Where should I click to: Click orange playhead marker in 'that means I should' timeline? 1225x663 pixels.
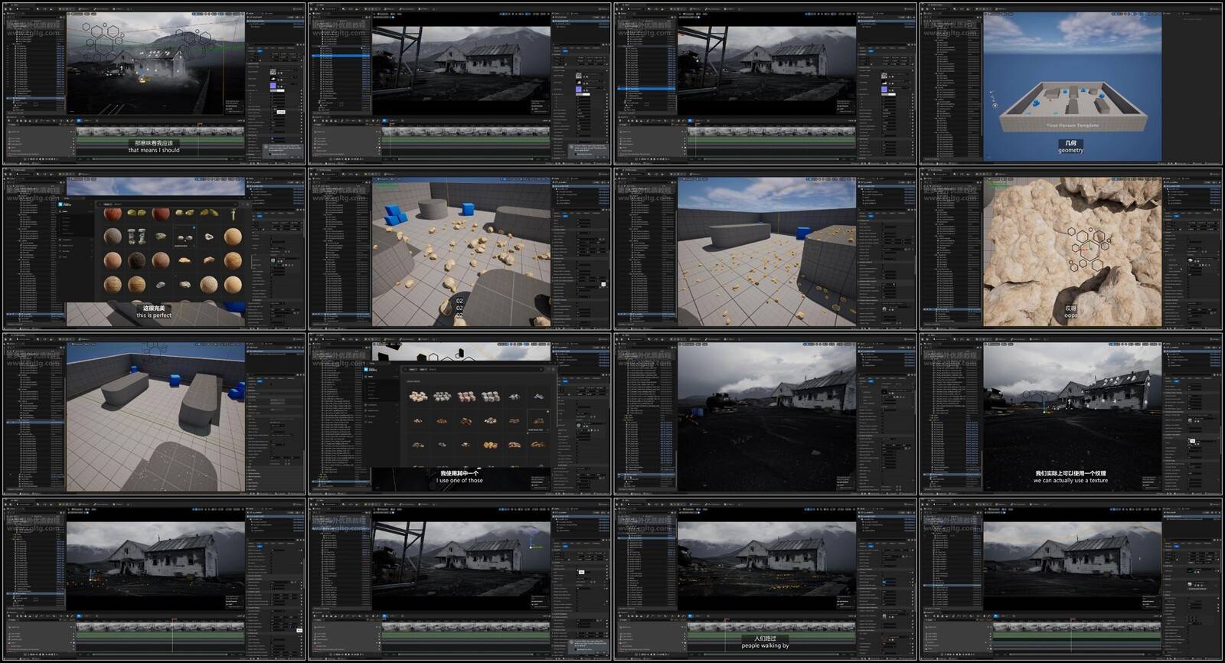pos(200,126)
